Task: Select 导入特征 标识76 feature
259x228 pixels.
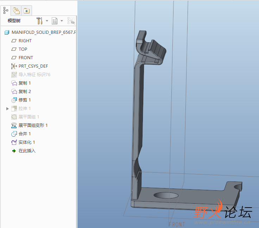Action: coord(34,75)
